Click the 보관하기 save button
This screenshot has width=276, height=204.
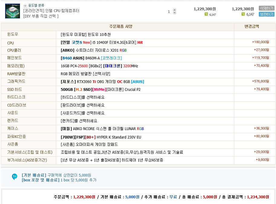tap(267, 14)
